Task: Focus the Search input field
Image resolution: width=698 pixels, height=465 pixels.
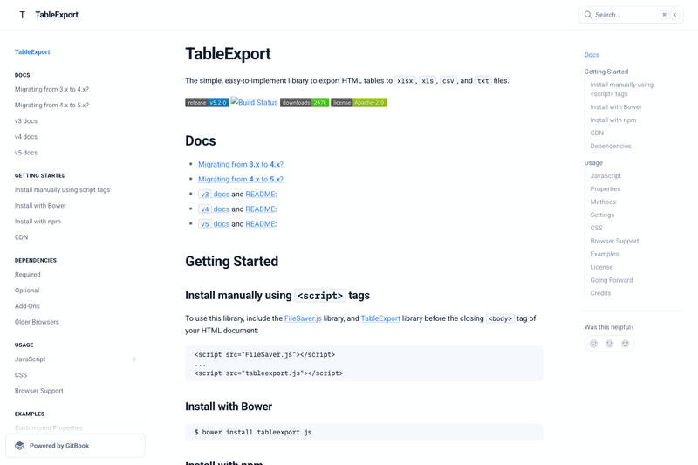Action: click(x=630, y=15)
